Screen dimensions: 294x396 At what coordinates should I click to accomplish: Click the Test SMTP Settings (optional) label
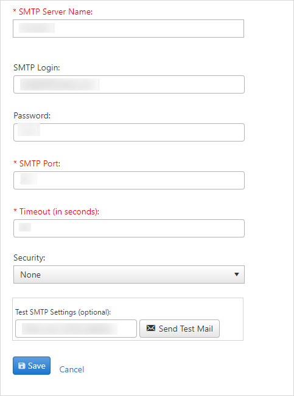click(63, 312)
